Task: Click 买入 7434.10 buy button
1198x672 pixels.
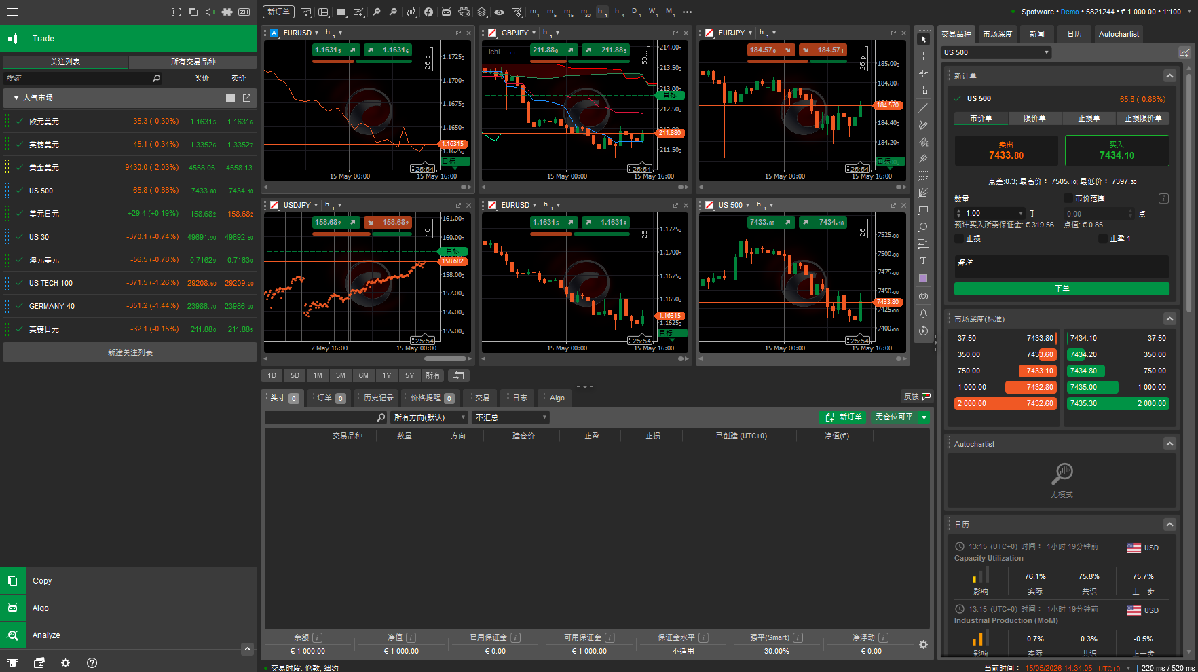Action: click(x=1117, y=151)
